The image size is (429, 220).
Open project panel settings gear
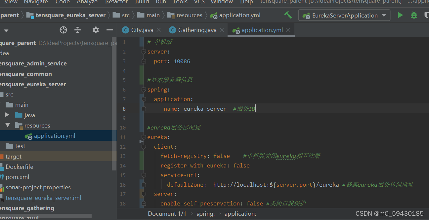click(96, 30)
